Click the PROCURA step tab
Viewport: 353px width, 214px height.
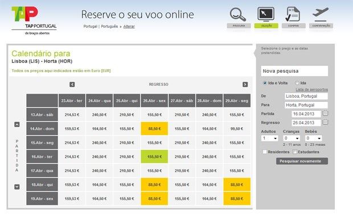click(239, 26)
